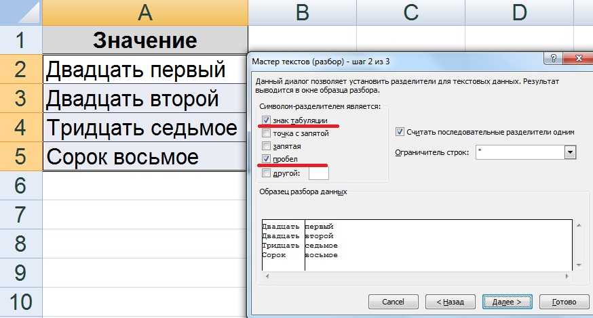
Task: Uncheck the 'пробел' delimiter checkbox
Action: [x=266, y=159]
